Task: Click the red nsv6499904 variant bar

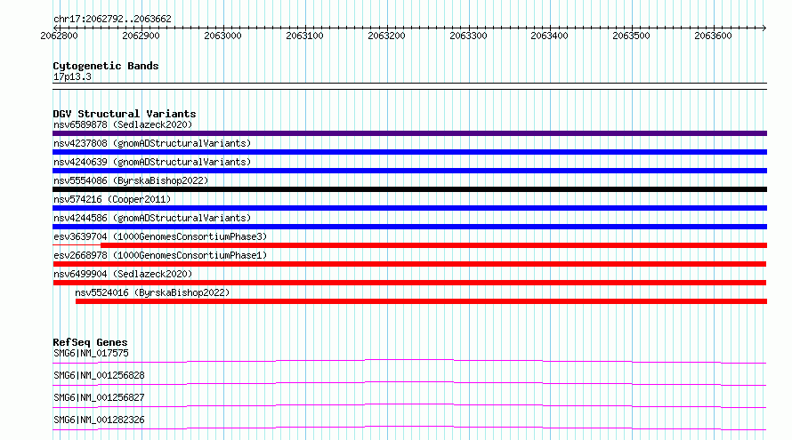Action: (x=409, y=283)
